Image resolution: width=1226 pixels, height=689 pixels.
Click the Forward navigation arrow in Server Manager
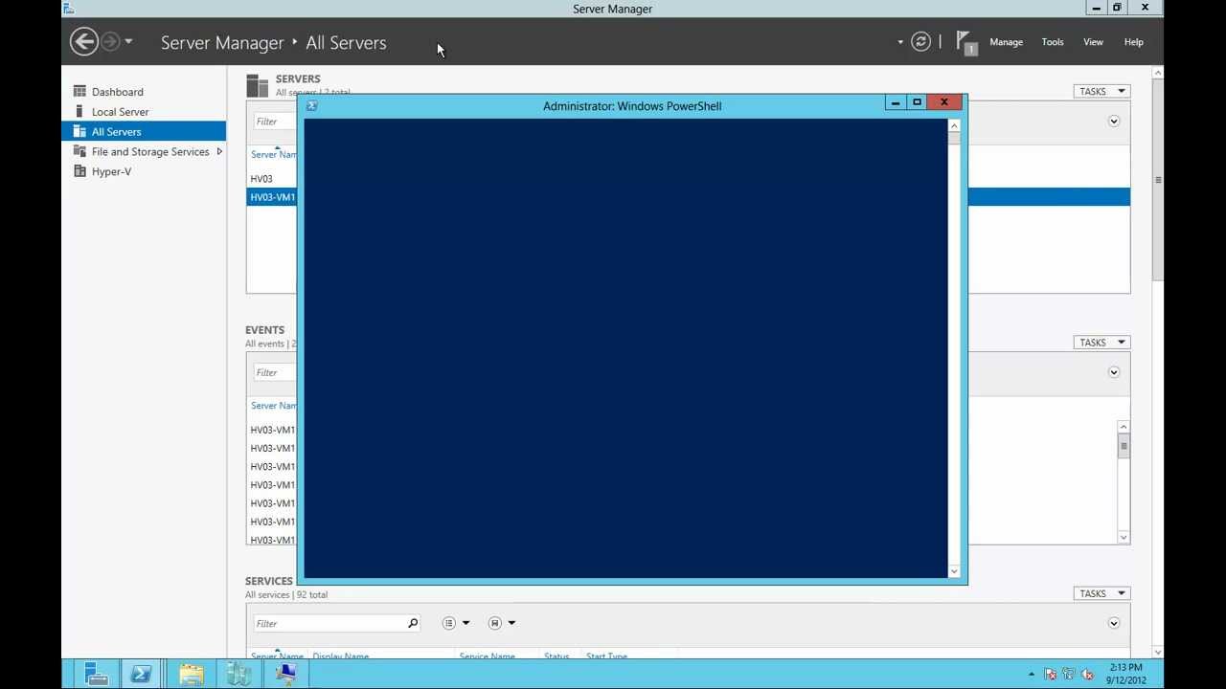click(x=110, y=41)
